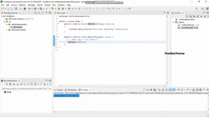Switch to the Javadoc tab
This screenshot has height=117, width=209.
(59, 90)
